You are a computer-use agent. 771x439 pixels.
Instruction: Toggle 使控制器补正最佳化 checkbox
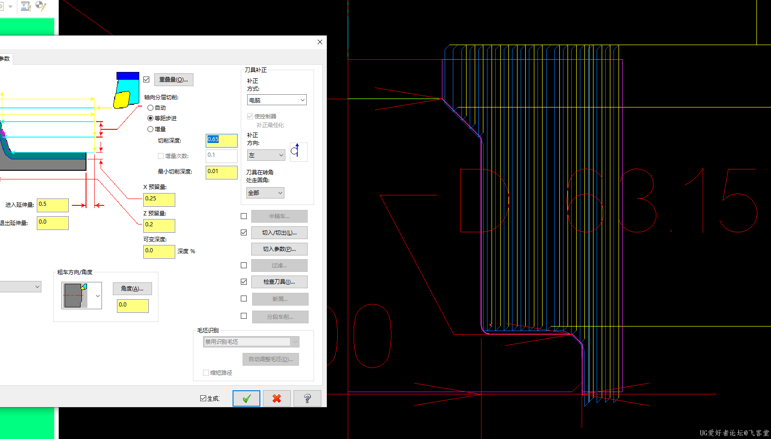point(250,117)
